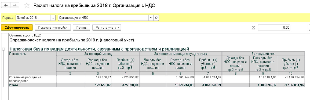Add report to favorites with star icon
Image resolution: width=310 pixels, height=100 pixels.
(26, 6)
